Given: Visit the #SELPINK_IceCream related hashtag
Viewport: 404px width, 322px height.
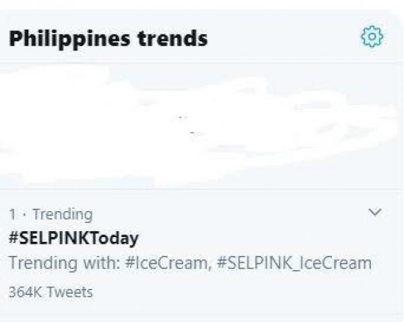Looking at the screenshot, I should click(294, 263).
